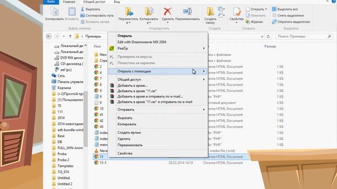Click the Примеры breadcrumb in address bar
Screen dimensions: 337x189
point(93,36)
